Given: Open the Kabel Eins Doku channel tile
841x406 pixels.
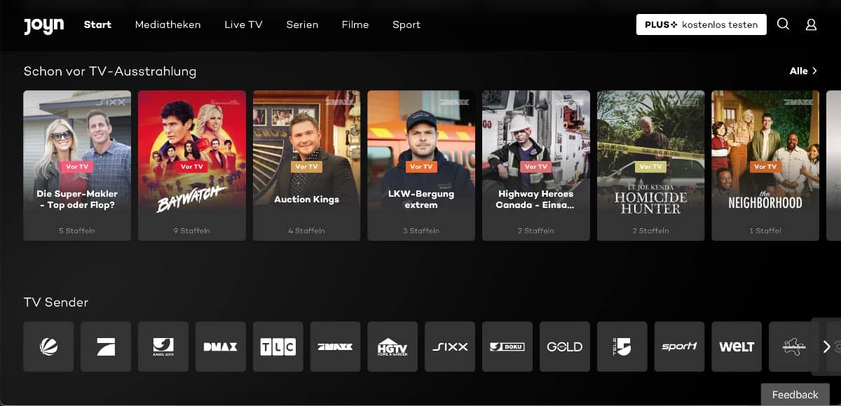Looking at the screenshot, I should (x=507, y=346).
